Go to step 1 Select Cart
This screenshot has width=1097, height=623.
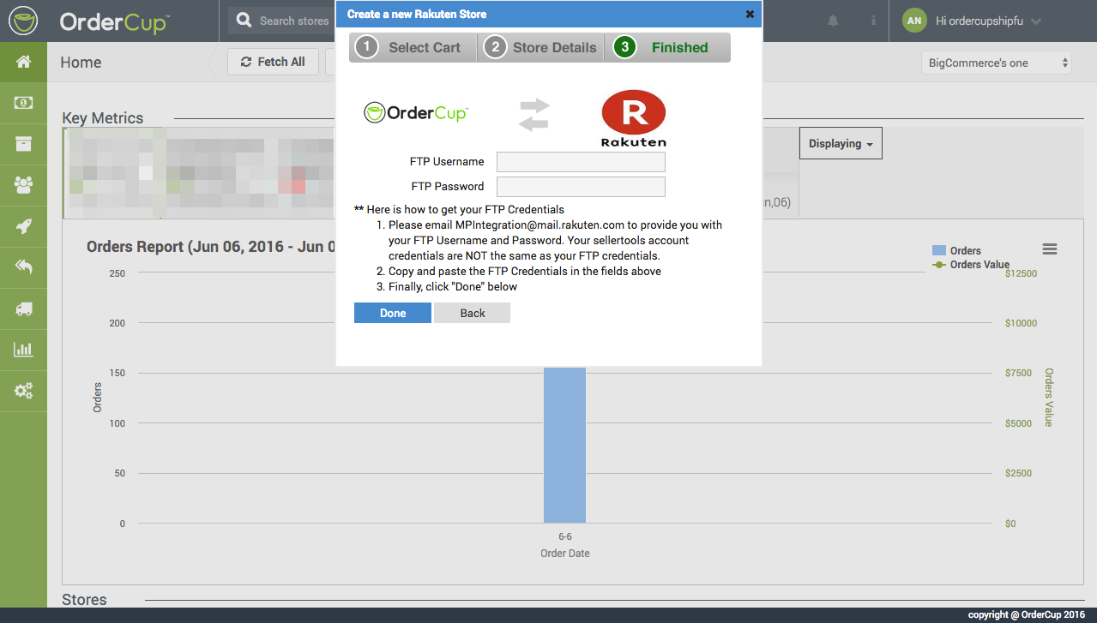tap(413, 47)
